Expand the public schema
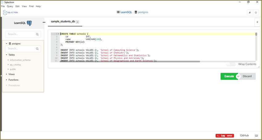 (8, 69)
